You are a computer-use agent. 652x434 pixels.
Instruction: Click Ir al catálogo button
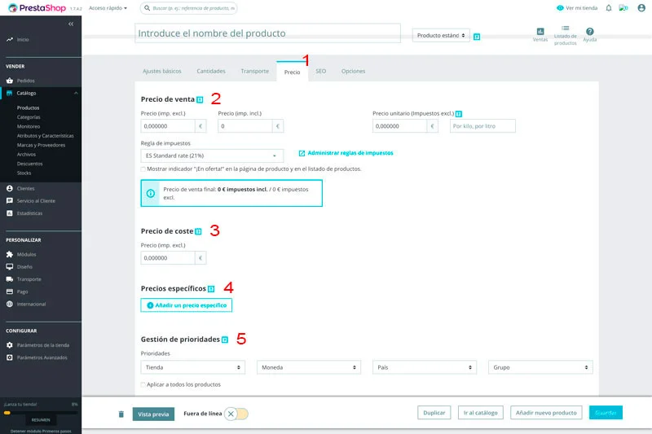pyautogui.click(x=481, y=413)
